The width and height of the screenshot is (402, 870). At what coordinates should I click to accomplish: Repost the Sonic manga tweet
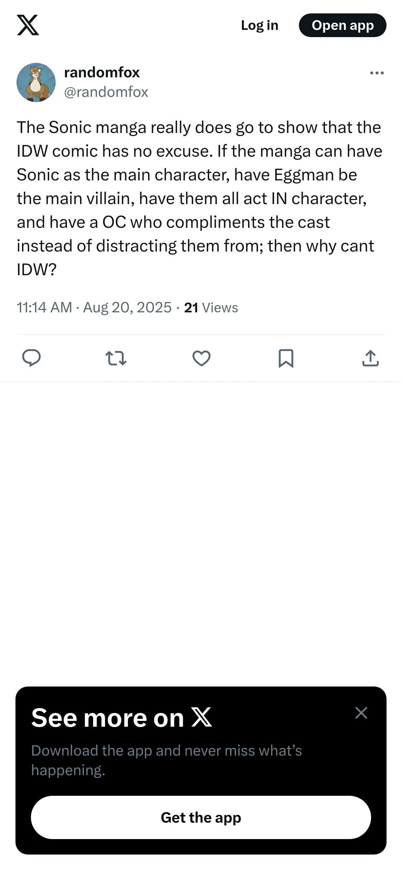click(116, 358)
